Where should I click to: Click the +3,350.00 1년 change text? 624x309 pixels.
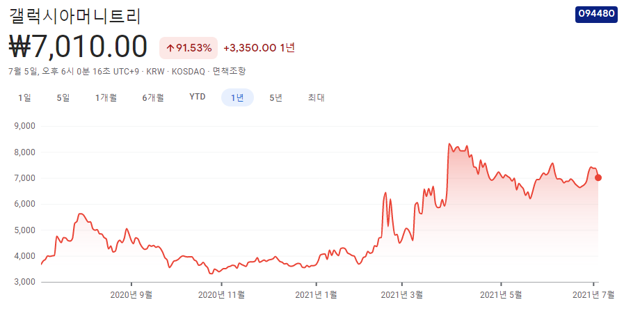(x=259, y=48)
